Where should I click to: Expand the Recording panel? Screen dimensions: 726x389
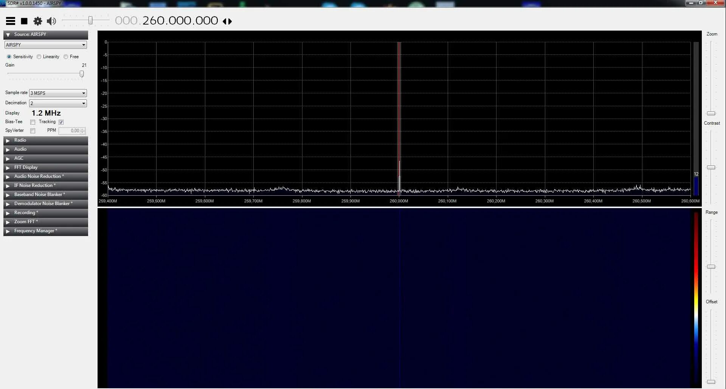(x=46, y=213)
